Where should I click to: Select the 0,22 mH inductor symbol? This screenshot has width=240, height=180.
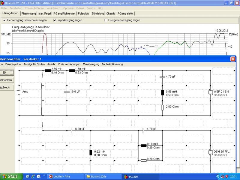[x=91, y=153]
